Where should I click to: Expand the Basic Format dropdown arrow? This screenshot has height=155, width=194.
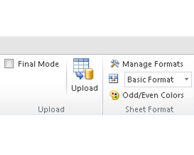click(186, 79)
